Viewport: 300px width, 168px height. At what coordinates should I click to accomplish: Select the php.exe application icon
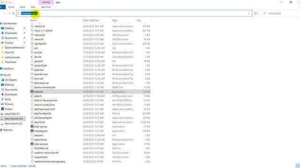point(32,91)
